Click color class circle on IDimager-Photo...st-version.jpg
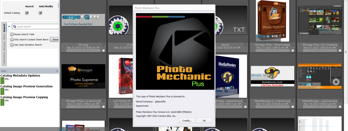 click(x=103, y=100)
